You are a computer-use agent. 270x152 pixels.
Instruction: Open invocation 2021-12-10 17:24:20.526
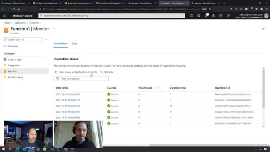[x=68, y=106]
